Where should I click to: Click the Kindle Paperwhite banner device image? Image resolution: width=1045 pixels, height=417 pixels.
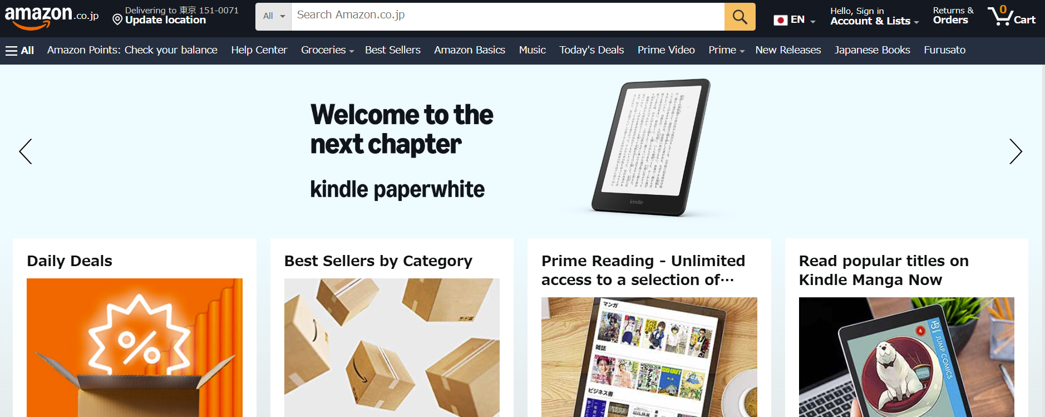pos(650,148)
